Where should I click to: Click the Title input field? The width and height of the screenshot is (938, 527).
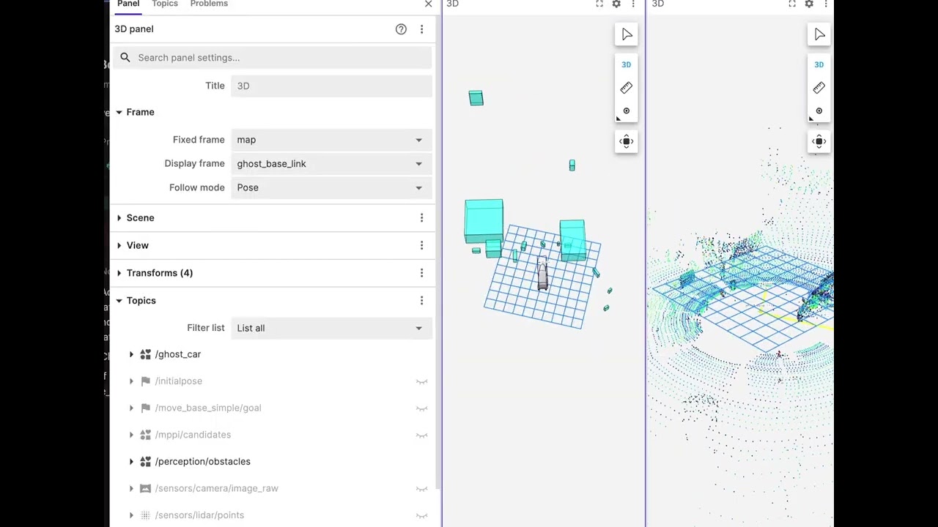[x=331, y=86]
